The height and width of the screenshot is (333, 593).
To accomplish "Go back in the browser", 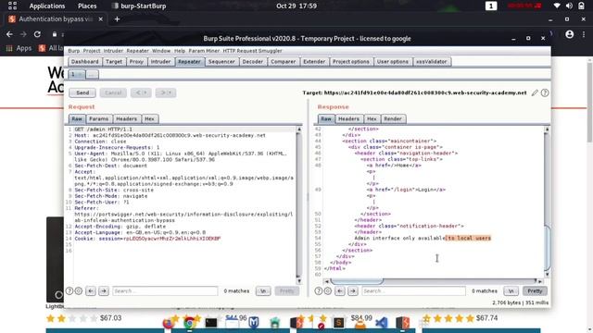I will click(9, 34).
